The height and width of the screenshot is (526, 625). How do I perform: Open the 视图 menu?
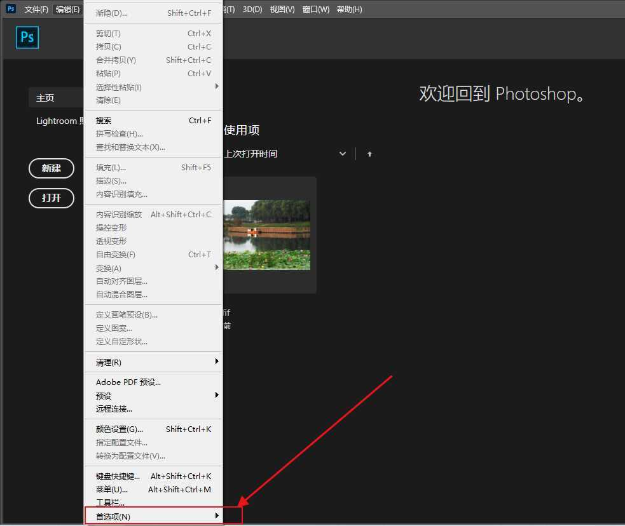point(282,9)
